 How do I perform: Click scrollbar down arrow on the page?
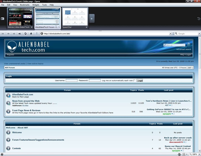200,151
